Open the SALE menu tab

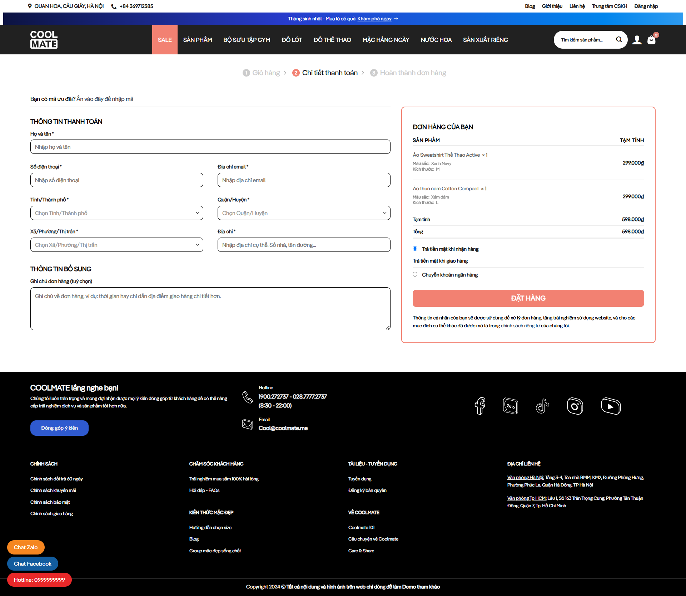point(165,40)
